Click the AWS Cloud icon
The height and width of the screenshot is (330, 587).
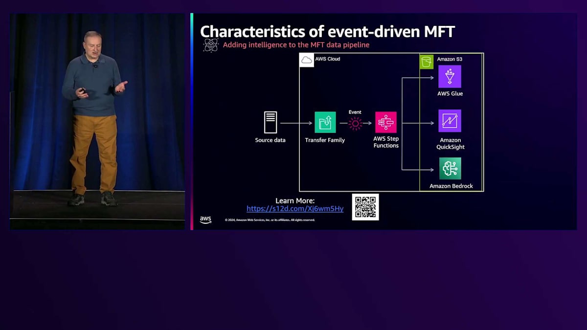(307, 60)
